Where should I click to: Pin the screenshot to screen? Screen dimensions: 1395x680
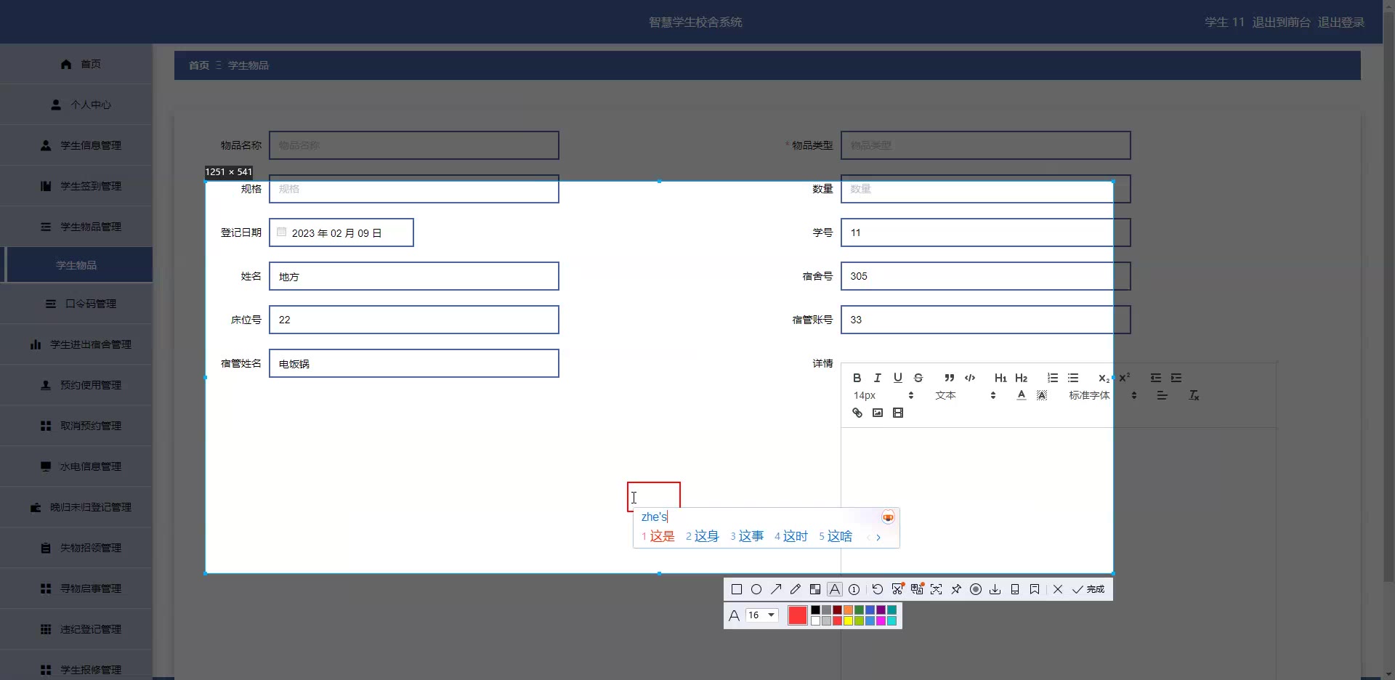956,589
